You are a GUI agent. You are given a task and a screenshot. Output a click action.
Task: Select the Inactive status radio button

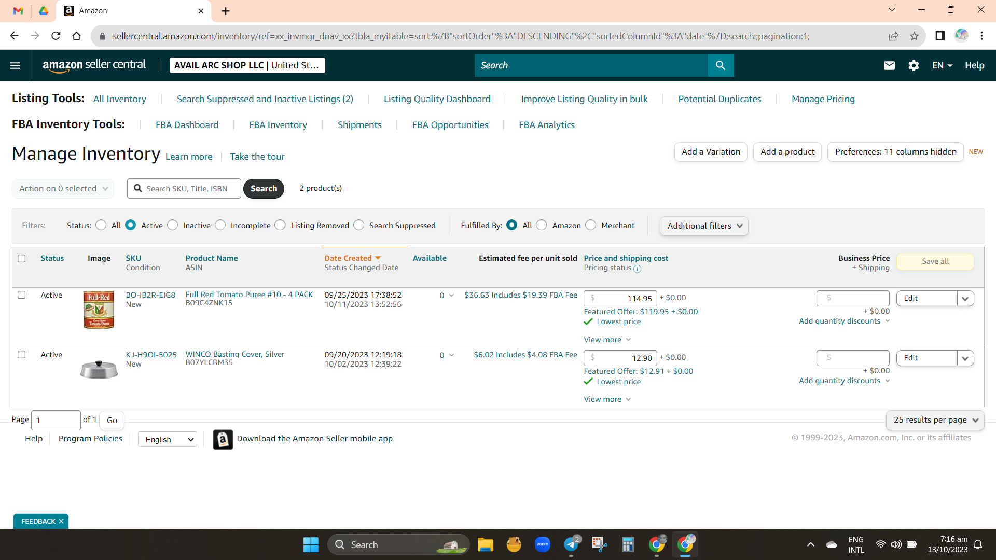click(173, 225)
